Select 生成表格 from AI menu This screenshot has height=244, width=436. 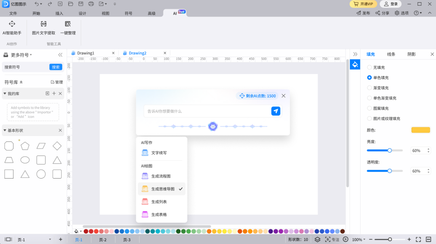(159, 215)
